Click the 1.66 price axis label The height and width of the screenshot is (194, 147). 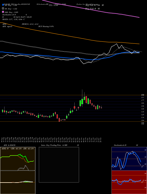pos(142,103)
